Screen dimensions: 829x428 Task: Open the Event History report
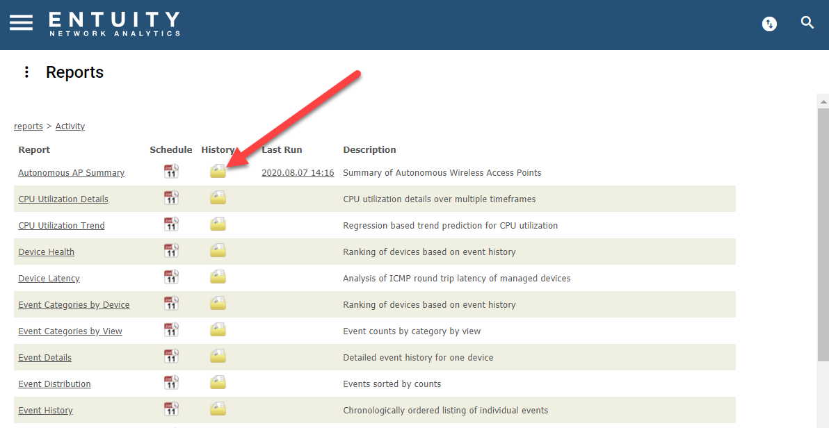[45, 411]
